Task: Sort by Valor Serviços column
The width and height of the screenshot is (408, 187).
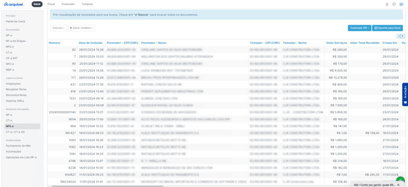Action: pyautogui.click(x=337, y=43)
